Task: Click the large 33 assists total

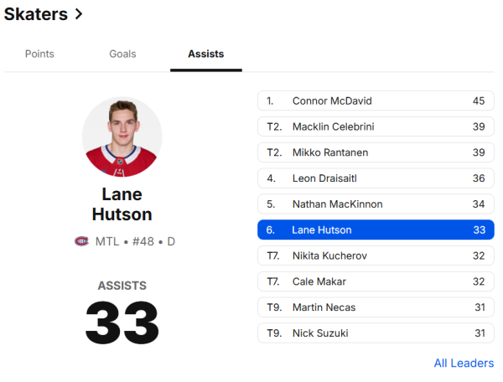Action: click(122, 323)
